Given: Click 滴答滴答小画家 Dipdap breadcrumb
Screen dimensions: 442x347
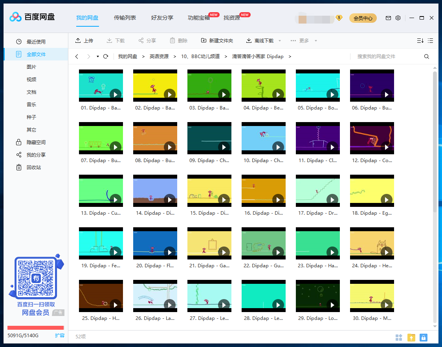Looking at the screenshot, I should tap(258, 57).
